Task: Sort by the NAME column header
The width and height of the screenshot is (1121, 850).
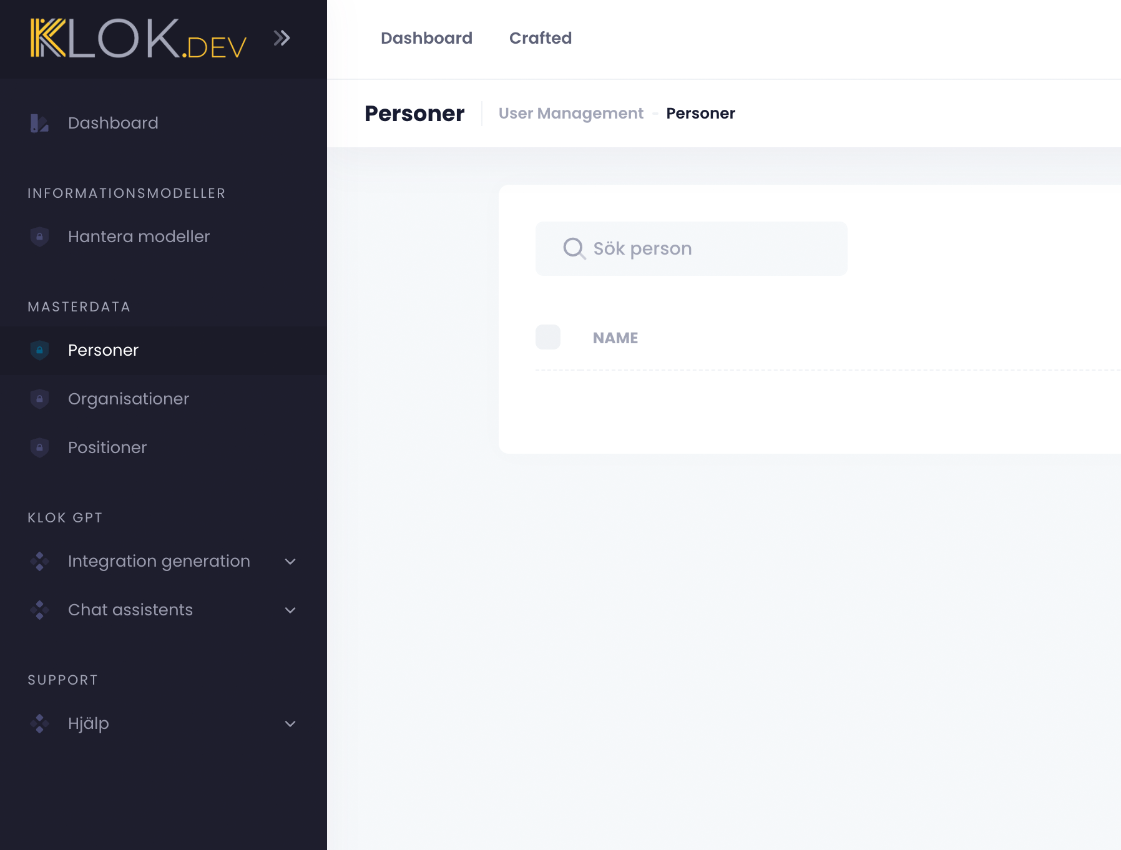Action: (x=615, y=338)
